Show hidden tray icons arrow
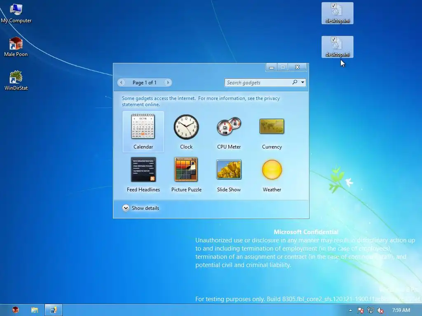Screen dimensions: 422x316 coord(350,310)
